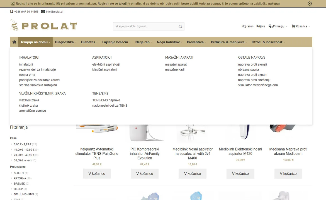Open masažni aparati submenu link

point(176,64)
